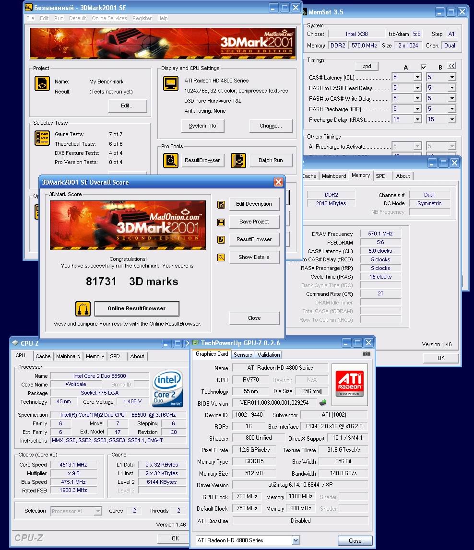Click Close button in GPU-Z

(355, 540)
